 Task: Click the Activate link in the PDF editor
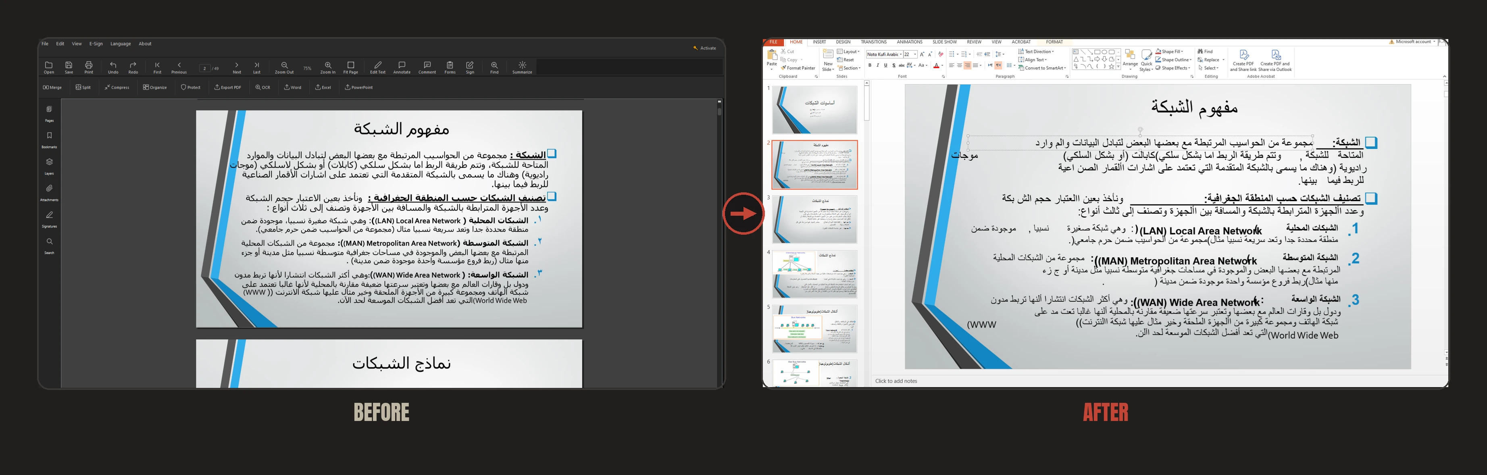(705, 48)
